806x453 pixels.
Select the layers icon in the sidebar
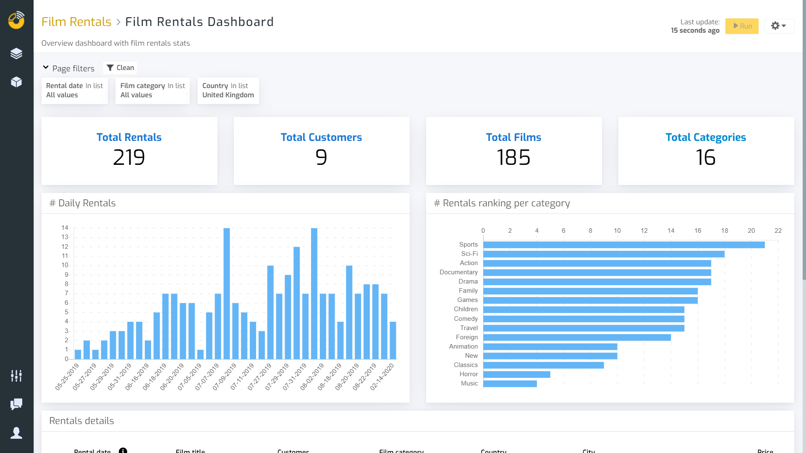coord(16,54)
